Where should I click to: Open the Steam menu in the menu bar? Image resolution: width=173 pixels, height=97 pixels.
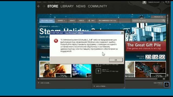click(x=39, y=2)
